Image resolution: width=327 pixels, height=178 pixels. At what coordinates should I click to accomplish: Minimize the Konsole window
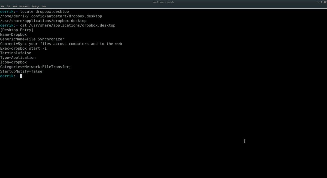(x=318, y=2)
